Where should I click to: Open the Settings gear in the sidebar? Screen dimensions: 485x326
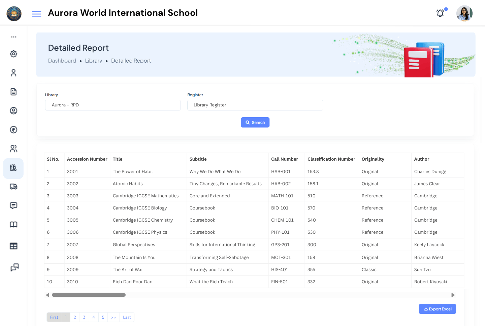pyautogui.click(x=13, y=54)
